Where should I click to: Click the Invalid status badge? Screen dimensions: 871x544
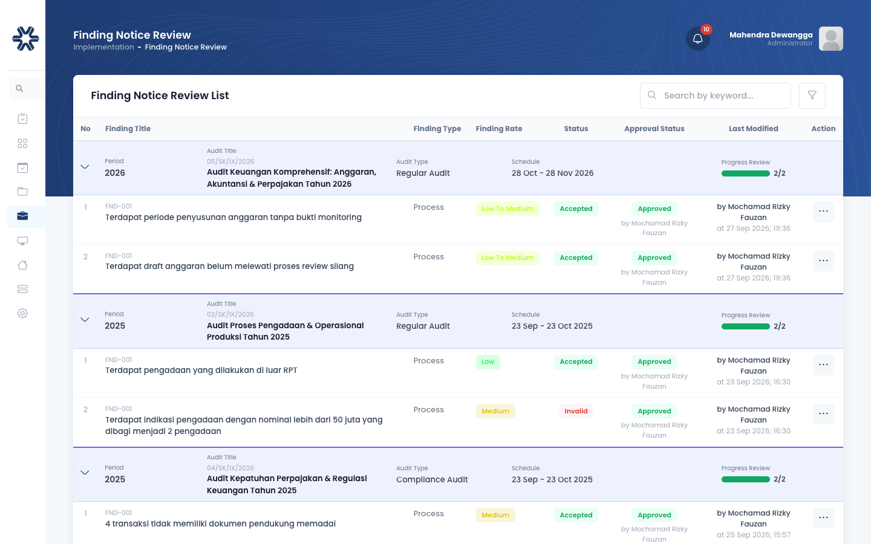[x=576, y=411]
